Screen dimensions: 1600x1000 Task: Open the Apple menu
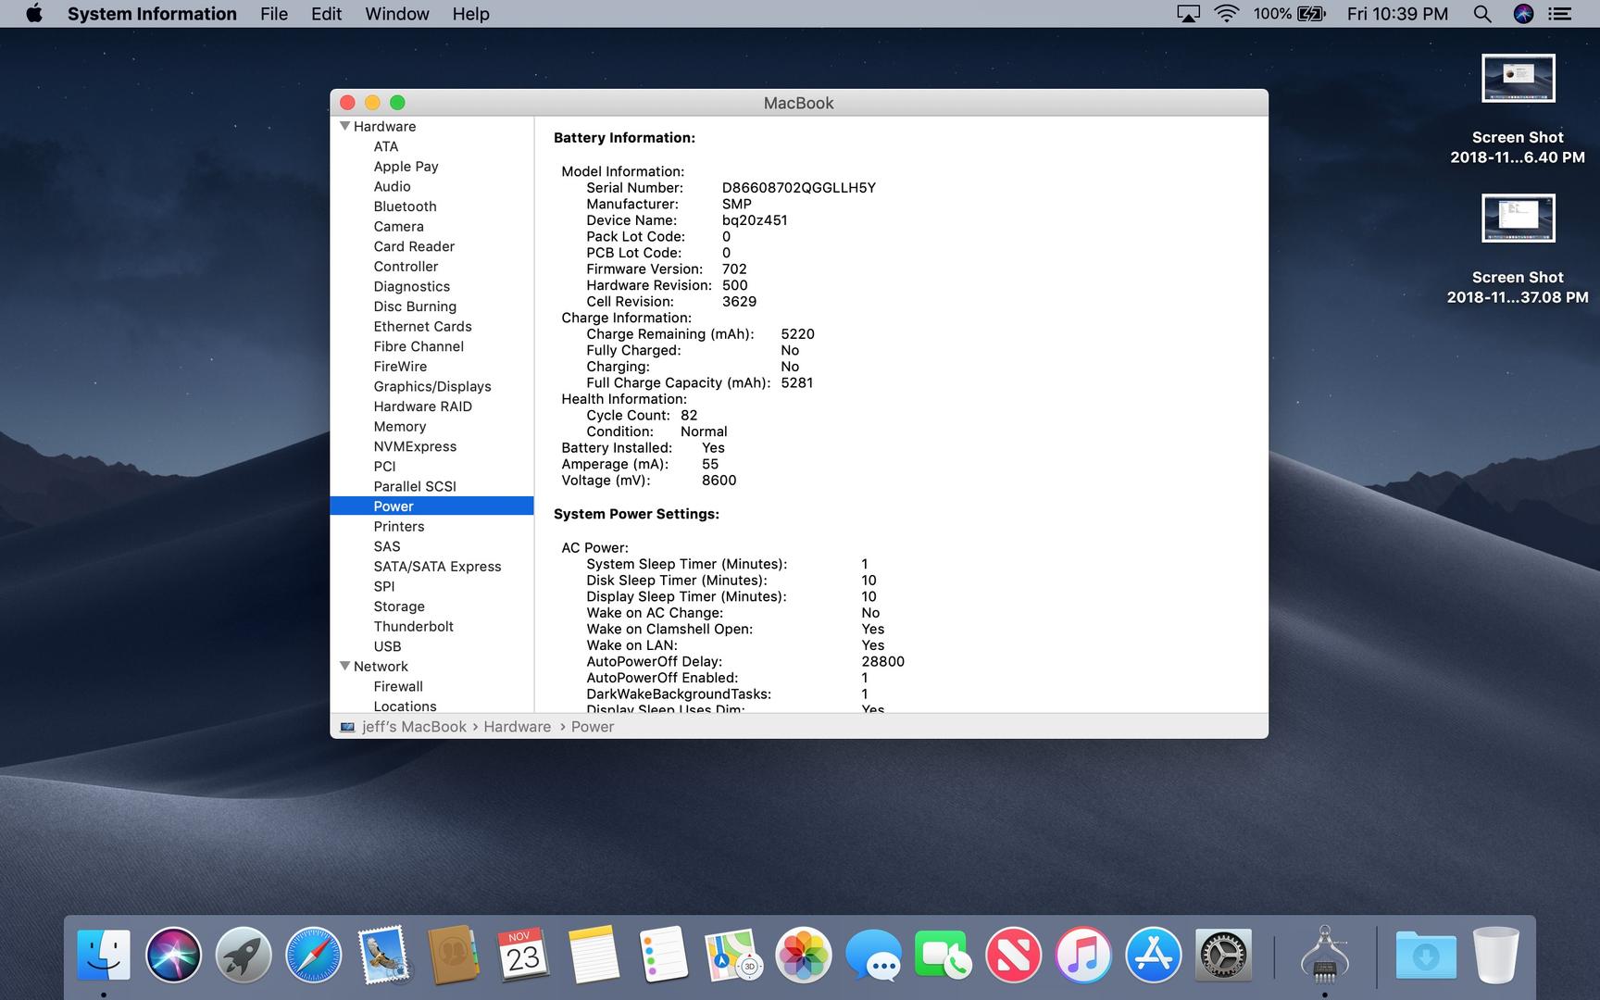click(34, 14)
